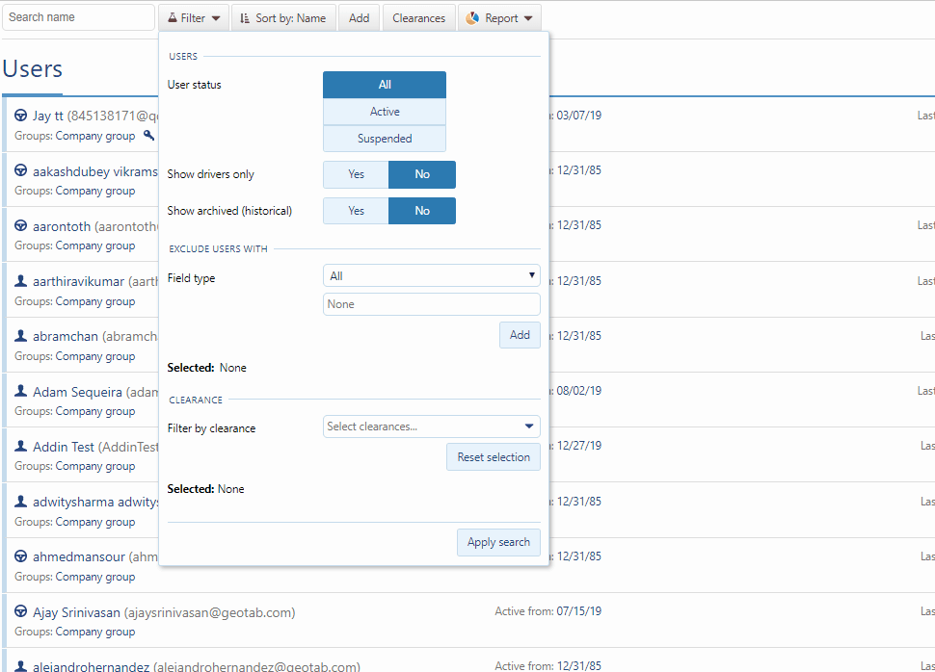This screenshot has height=672, width=935.
Task: Click Reset selection button
Action: 494,457
